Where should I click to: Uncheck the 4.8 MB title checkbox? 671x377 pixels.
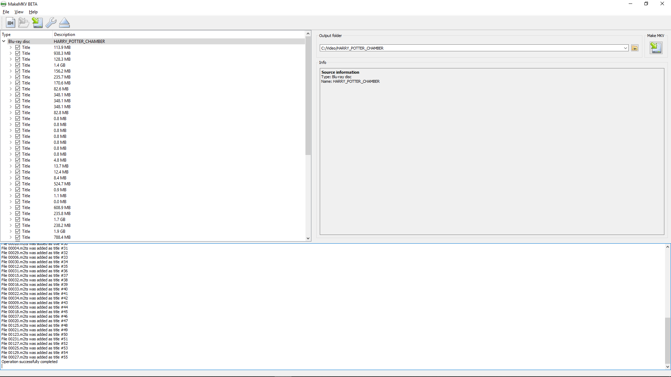tap(17, 160)
